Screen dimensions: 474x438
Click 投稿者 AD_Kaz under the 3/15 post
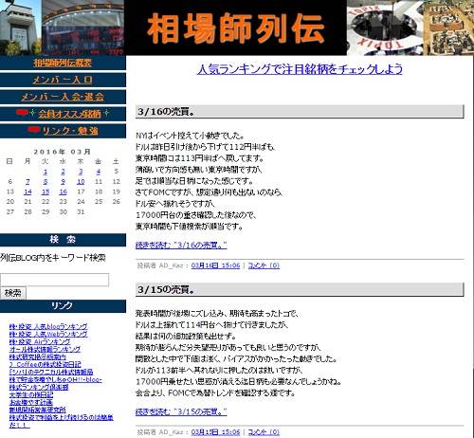(x=160, y=432)
